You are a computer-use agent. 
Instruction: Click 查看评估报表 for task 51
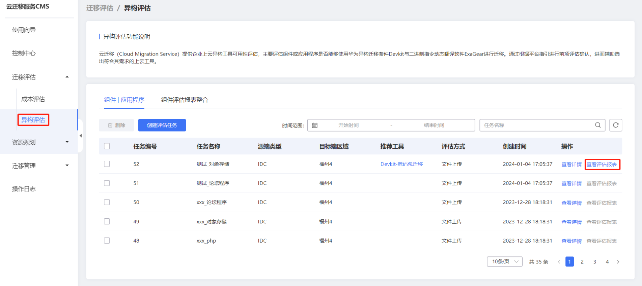tap(602, 183)
